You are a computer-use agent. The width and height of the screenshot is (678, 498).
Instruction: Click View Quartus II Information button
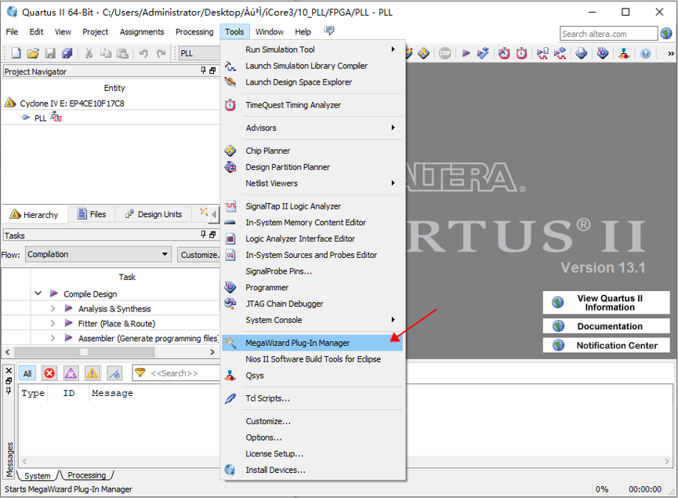(606, 303)
